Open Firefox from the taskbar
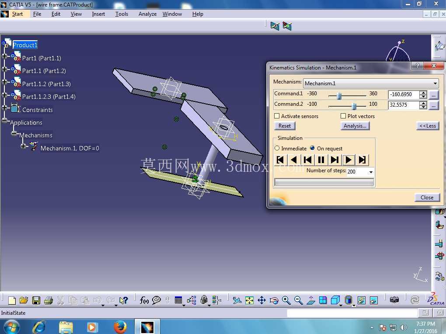Image resolution: width=446 pixels, height=334 pixels. point(120,327)
